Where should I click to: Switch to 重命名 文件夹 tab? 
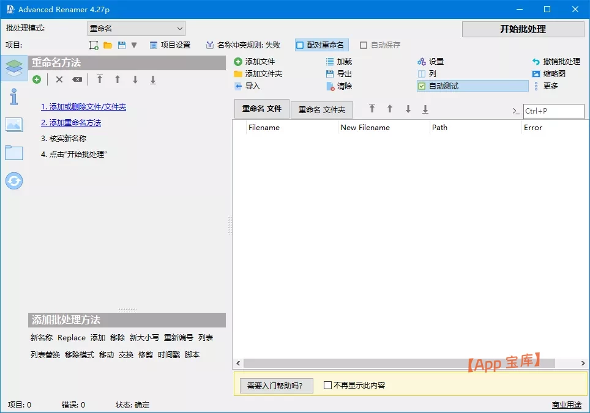[x=322, y=109]
